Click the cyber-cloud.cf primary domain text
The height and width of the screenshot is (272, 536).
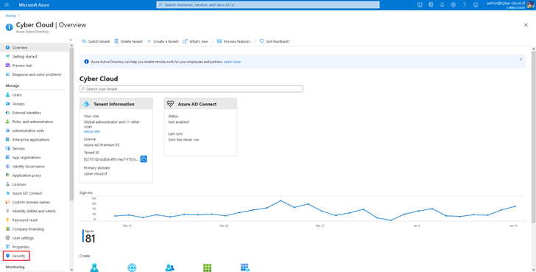pyautogui.click(x=96, y=174)
